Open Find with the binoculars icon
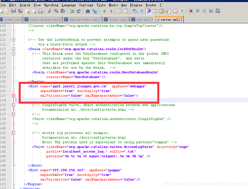The image size is (248, 189). (88, 11)
